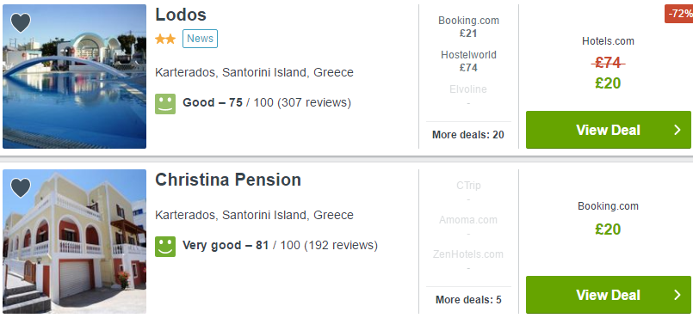The image size is (693, 318).
Task: Open the Lodos hotel title
Action: point(181,15)
